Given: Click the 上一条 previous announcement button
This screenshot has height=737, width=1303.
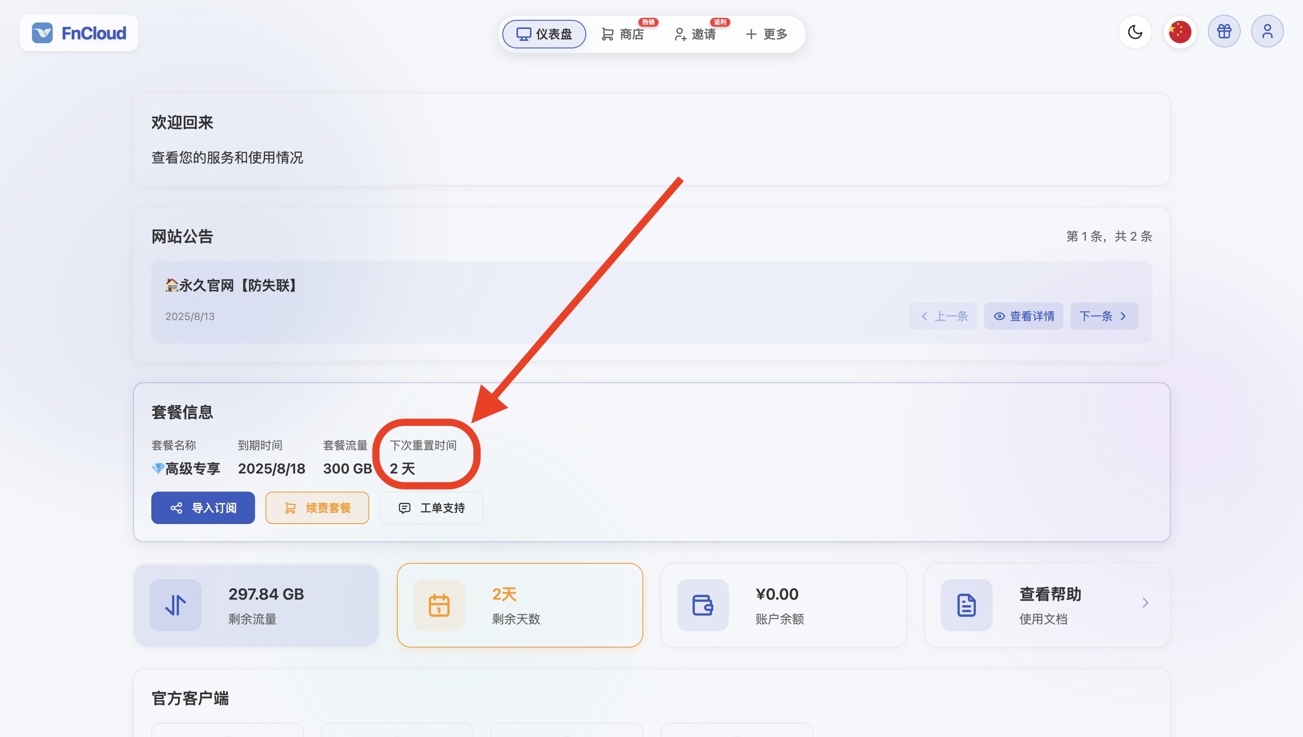Looking at the screenshot, I should pyautogui.click(x=942, y=316).
